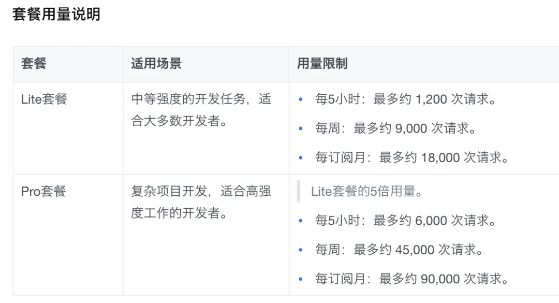点击引用块左侧的灰色竖线标记
Screen dimensions: 559x303
pos(300,191)
